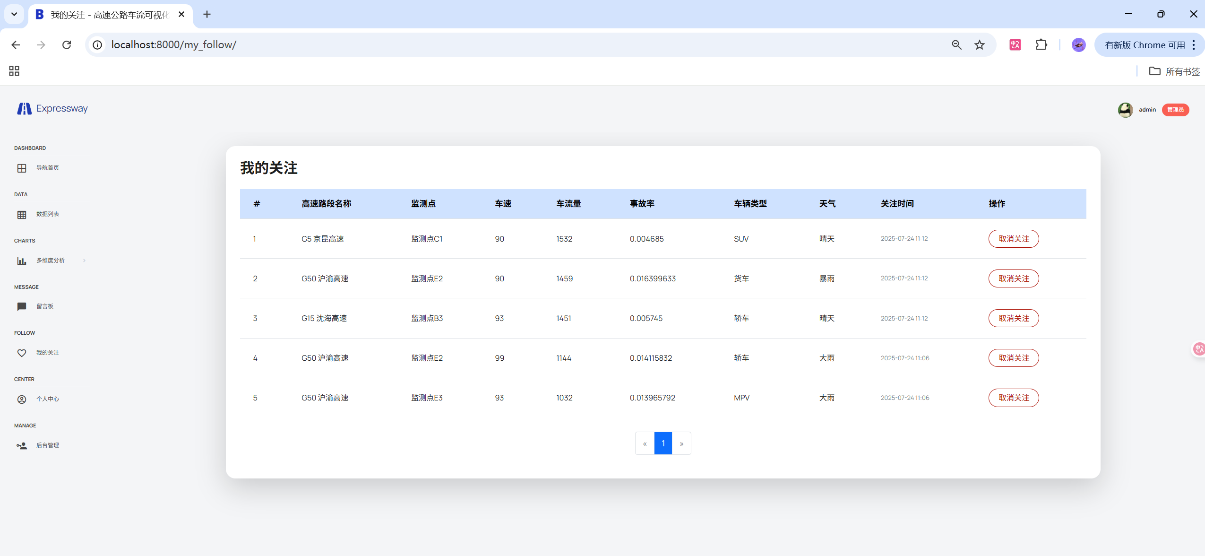Go to next page arrow
This screenshot has width=1205, height=556.
click(681, 443)
